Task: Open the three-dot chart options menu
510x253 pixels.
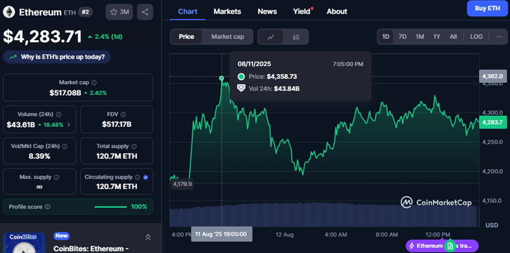Action: (499, 37)
